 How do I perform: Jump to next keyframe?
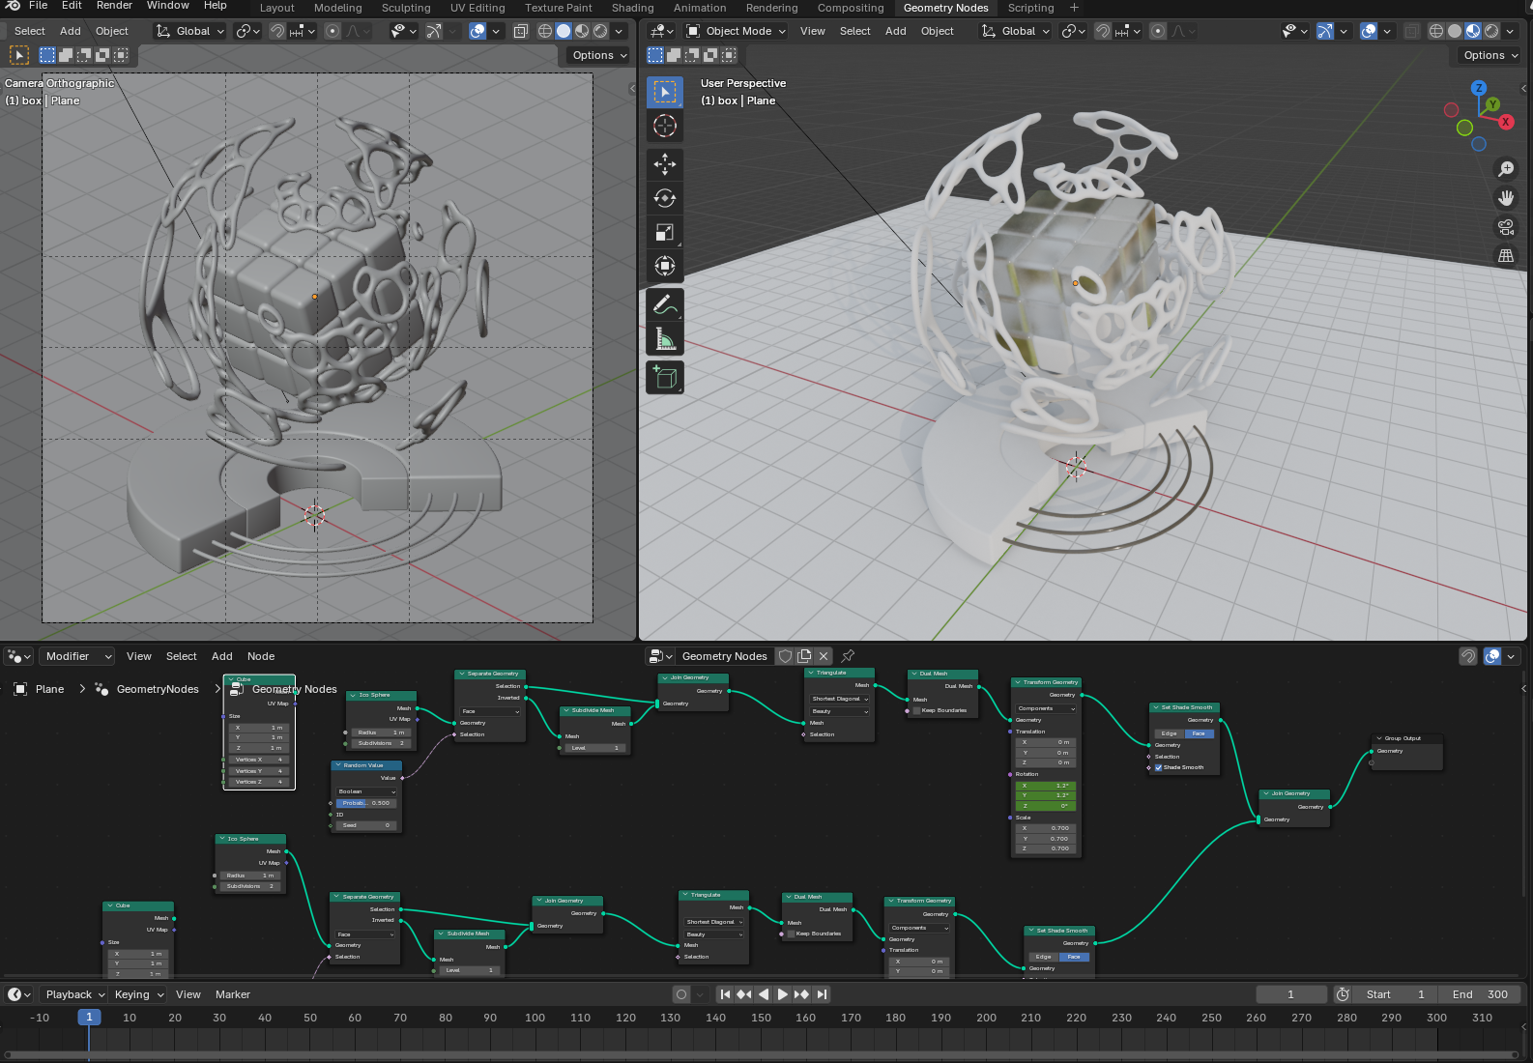[x=801, y=994]
